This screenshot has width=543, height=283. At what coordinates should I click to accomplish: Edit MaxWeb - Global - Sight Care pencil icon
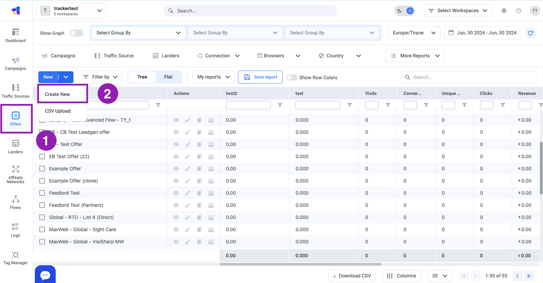coord(188,229)
